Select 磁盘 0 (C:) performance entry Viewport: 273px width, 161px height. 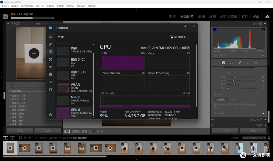[75, 63]
